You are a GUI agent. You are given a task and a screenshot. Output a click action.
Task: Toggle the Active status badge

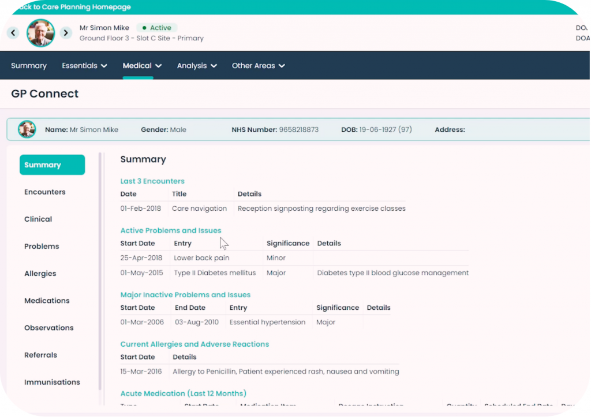(156, 27)
